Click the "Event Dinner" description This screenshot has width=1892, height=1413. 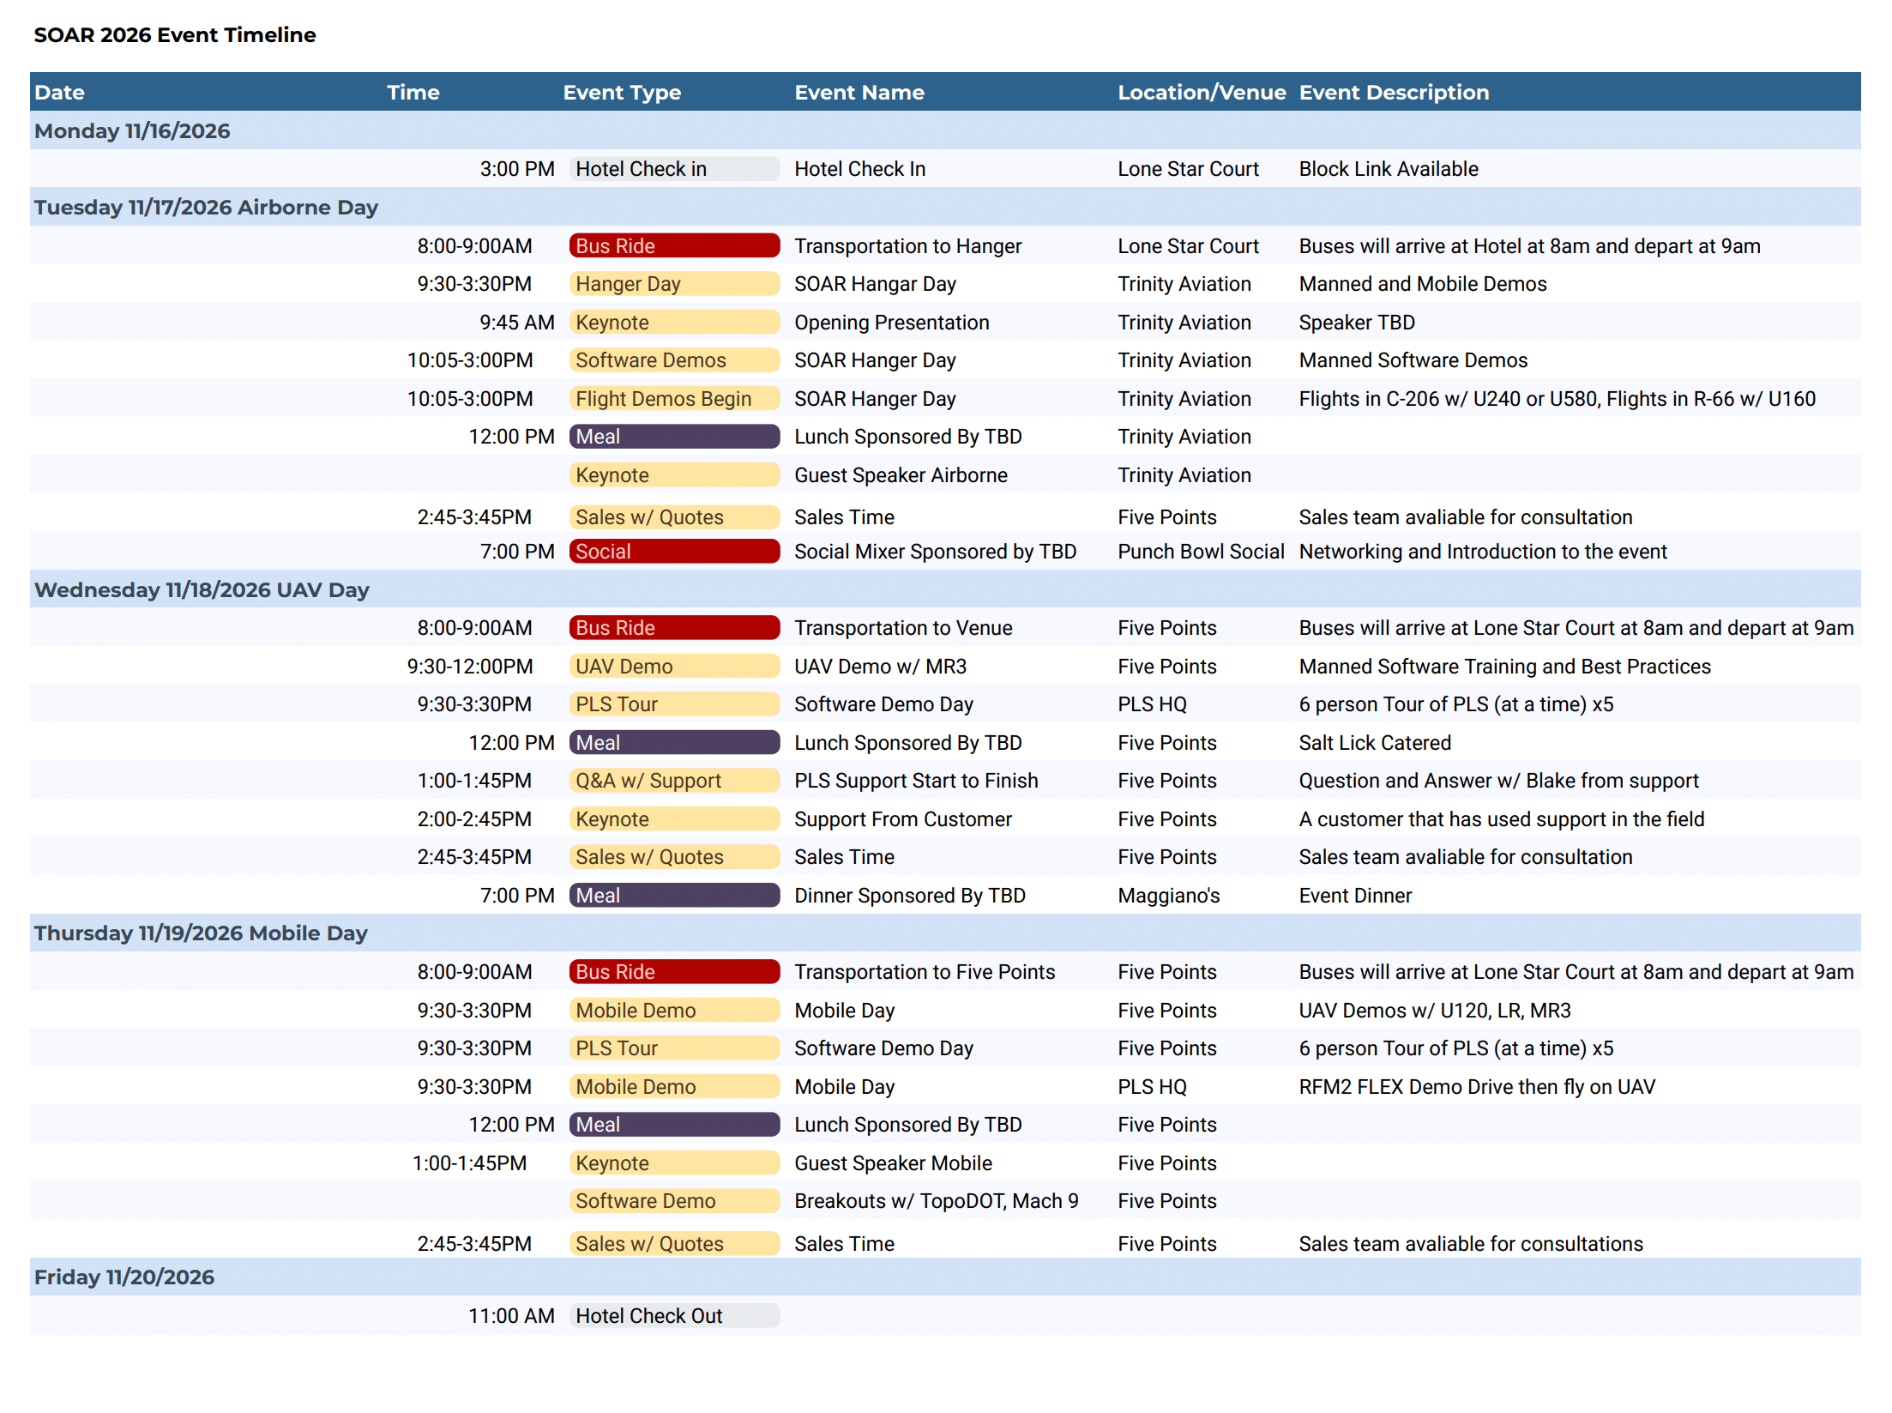click(x=1355, y=896)
